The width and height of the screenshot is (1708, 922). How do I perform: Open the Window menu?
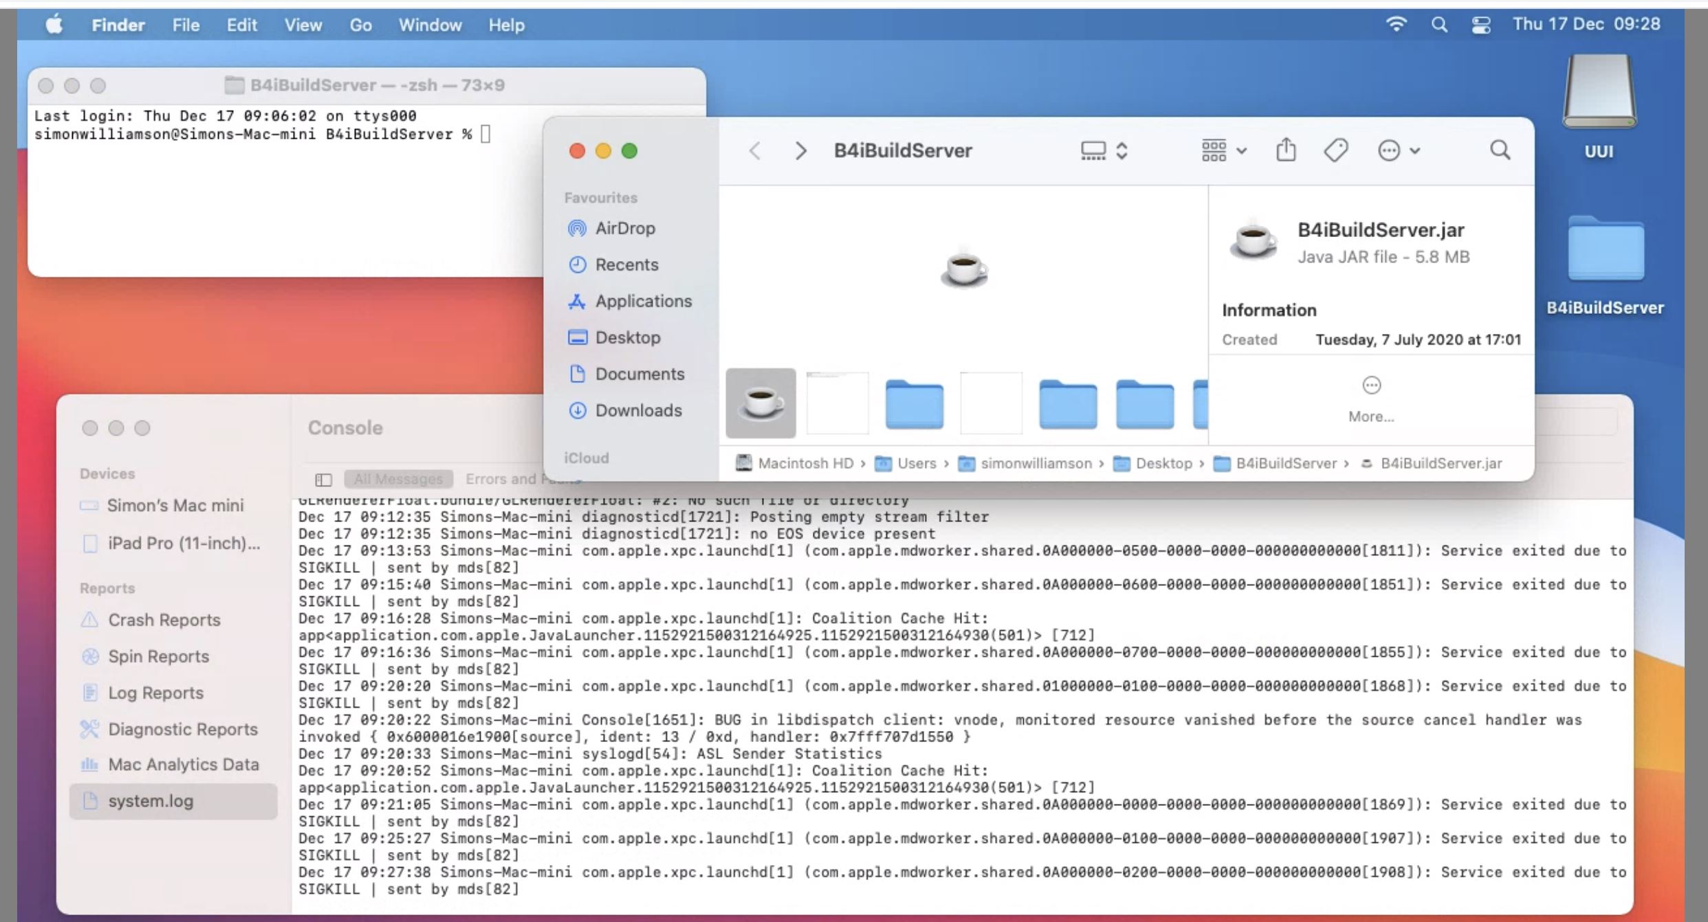[430, 25]
